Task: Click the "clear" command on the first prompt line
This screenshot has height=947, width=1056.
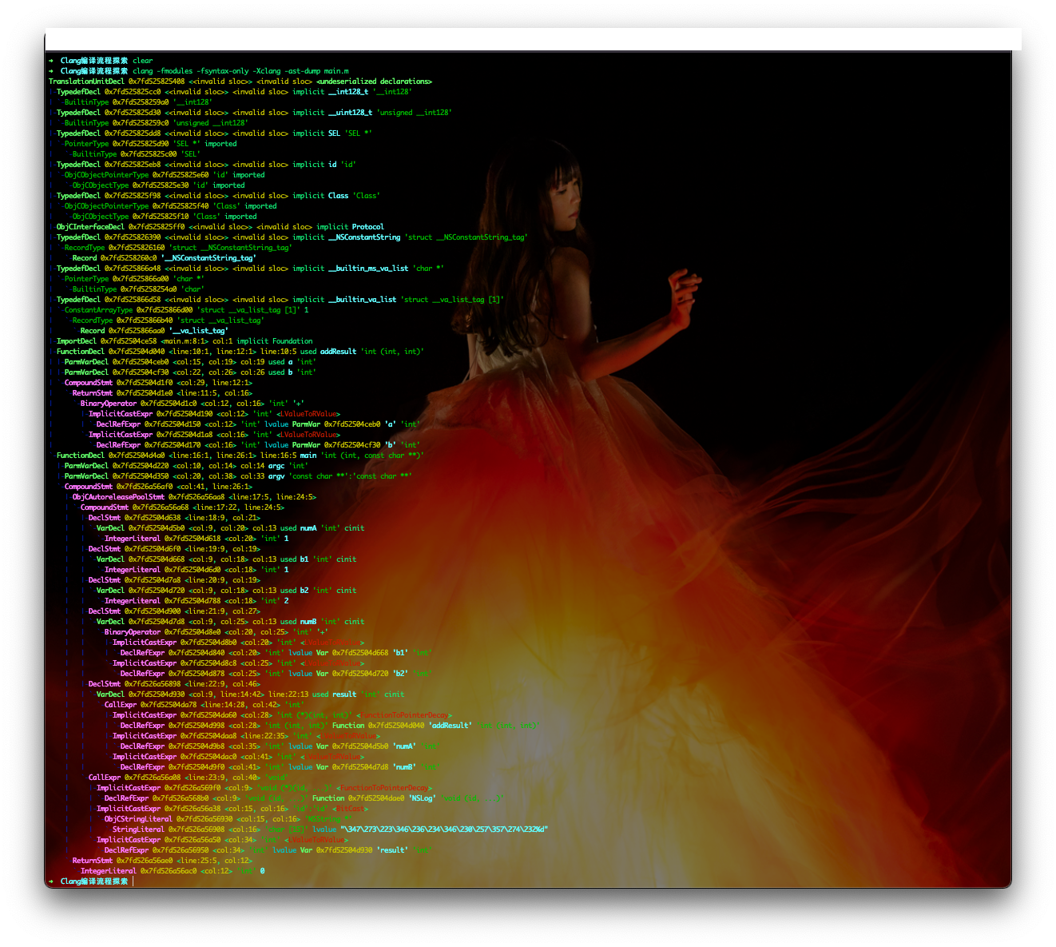Action: click(x=142, y=61)
